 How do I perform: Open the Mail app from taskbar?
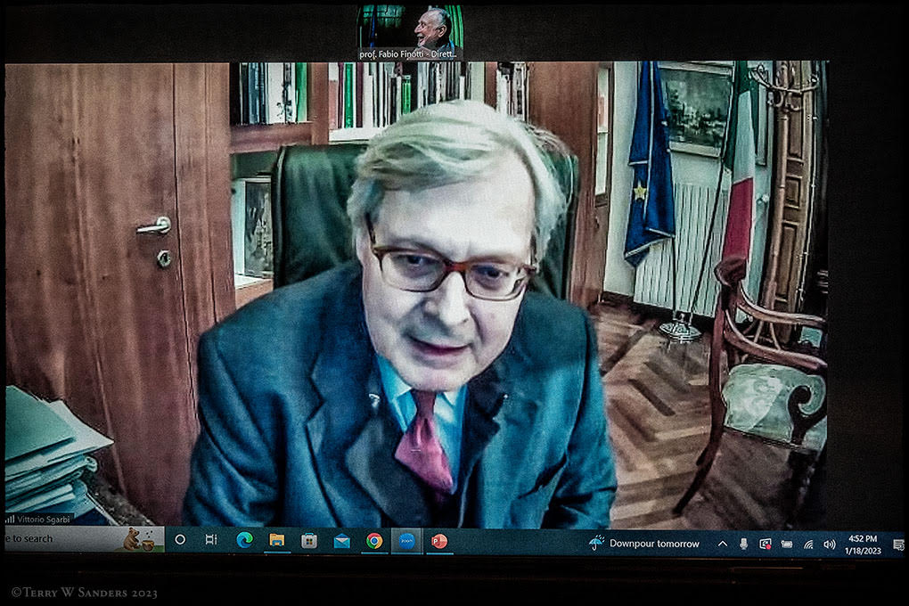tap(342, 541)
